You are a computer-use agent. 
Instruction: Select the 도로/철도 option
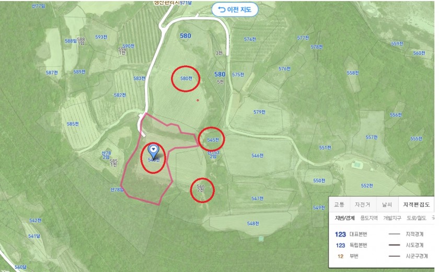tap(417, 218)
